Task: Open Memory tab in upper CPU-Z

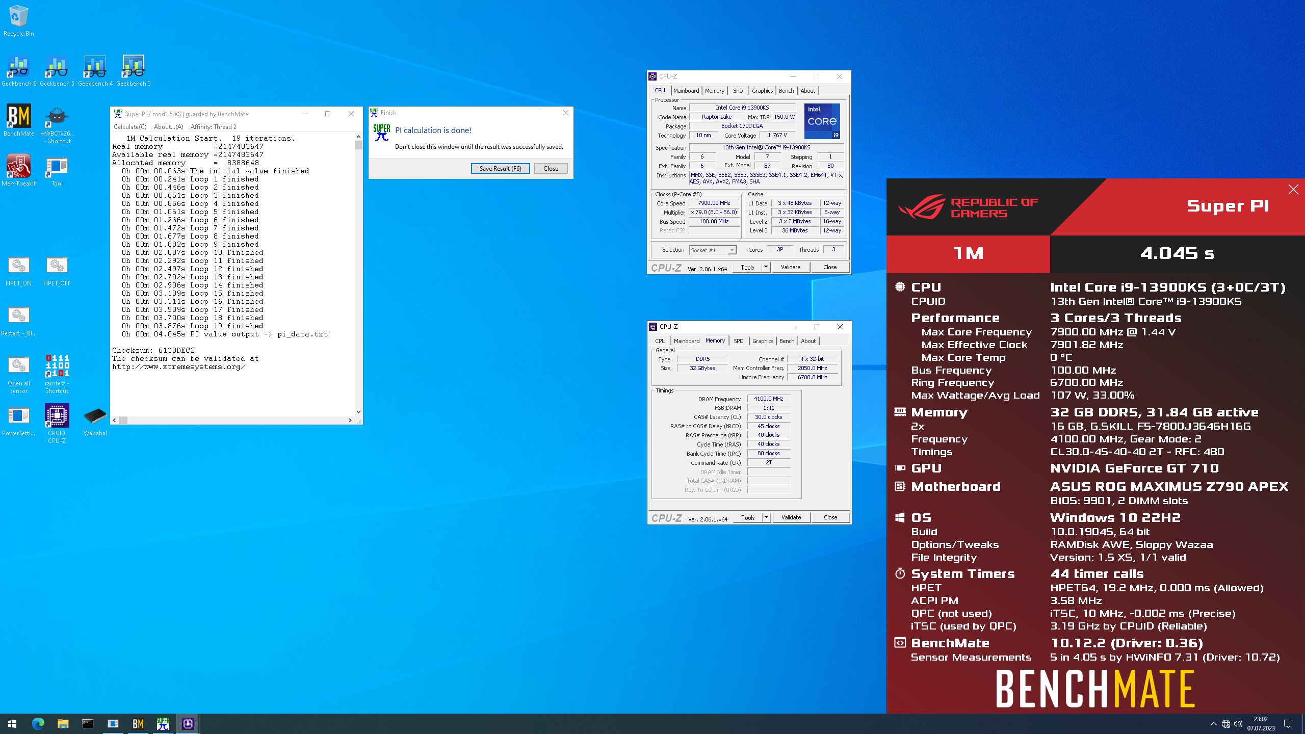Action: pyautogui.click(x=714, y=91)
